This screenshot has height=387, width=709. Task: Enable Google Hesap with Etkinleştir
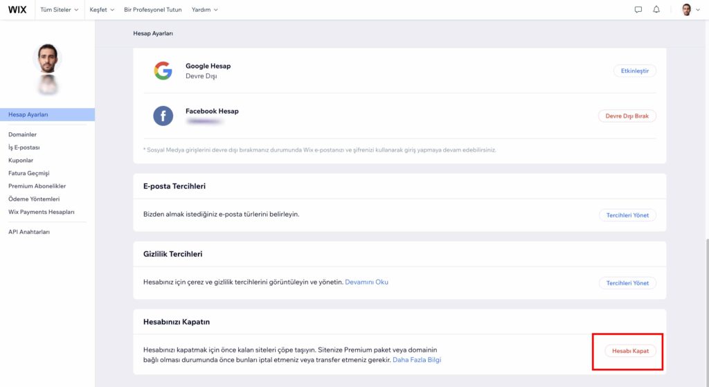(x=634, y=71)
